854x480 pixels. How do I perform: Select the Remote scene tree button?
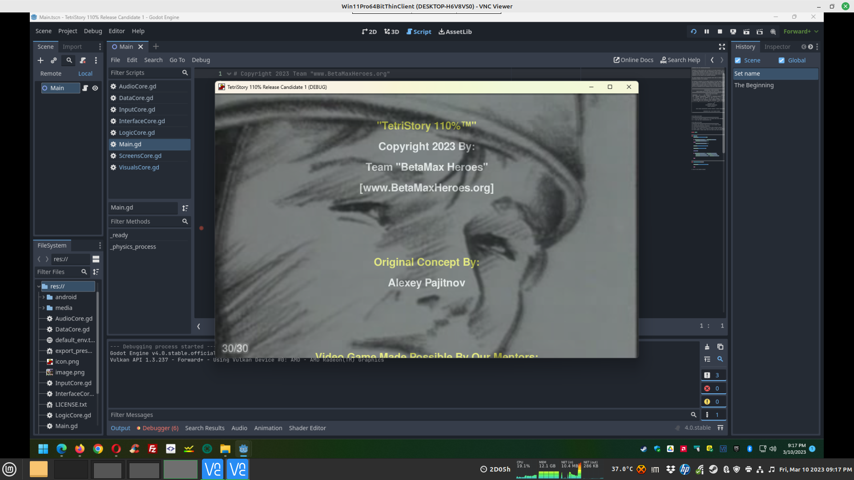(51, 74)
